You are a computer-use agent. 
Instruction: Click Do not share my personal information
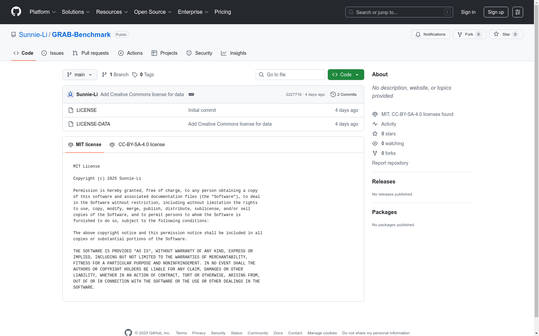tap(376, 333)
